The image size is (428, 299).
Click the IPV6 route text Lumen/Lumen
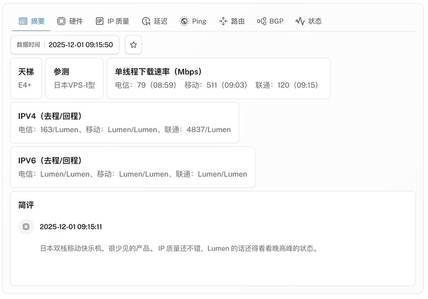point(133,174)
